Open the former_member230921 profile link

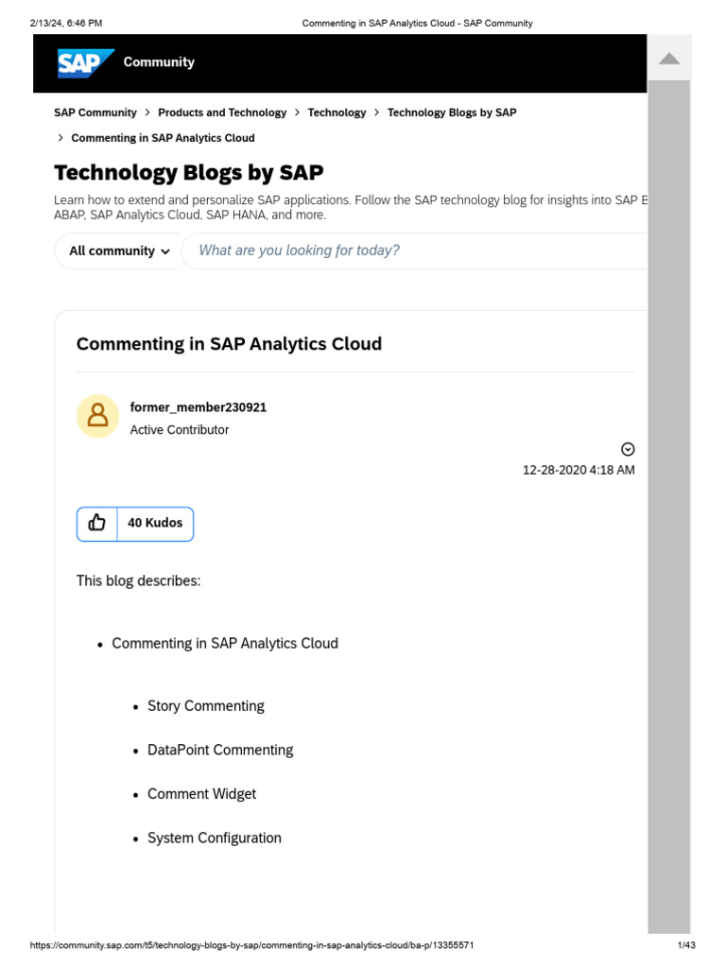coord(199,407)
